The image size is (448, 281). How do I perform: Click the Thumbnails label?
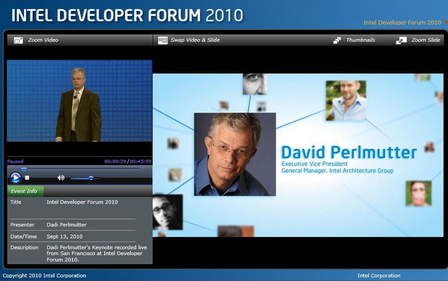point(361,40)
